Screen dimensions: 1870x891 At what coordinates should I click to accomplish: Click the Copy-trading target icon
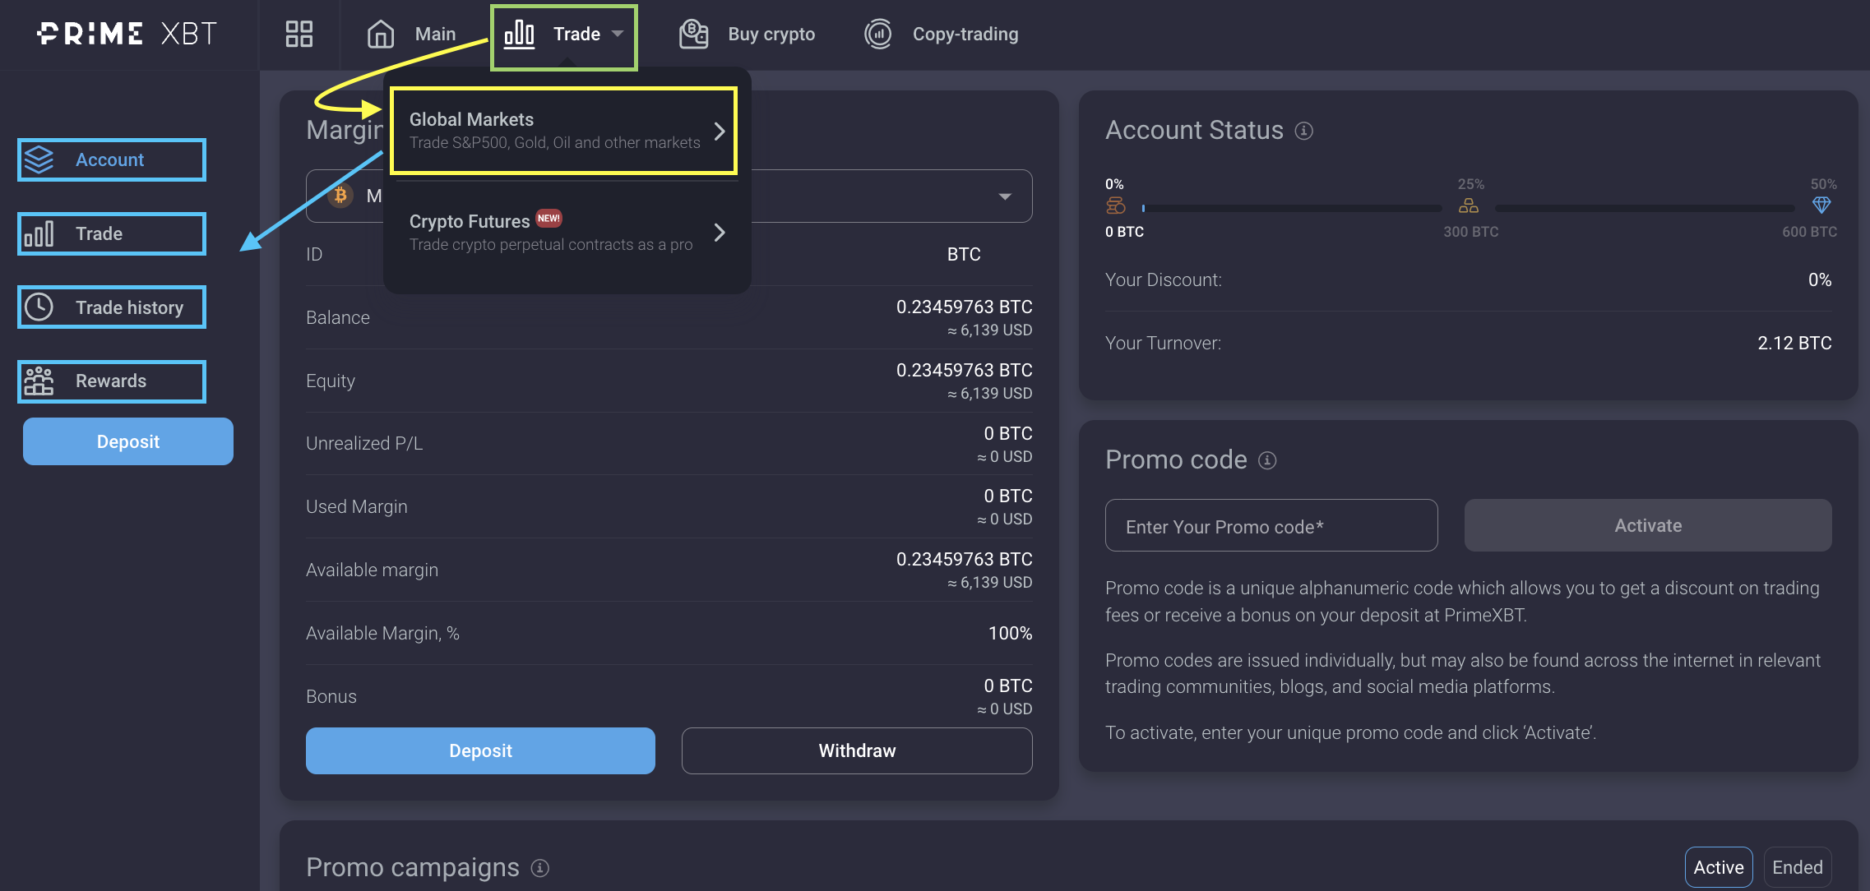[878, 34]
